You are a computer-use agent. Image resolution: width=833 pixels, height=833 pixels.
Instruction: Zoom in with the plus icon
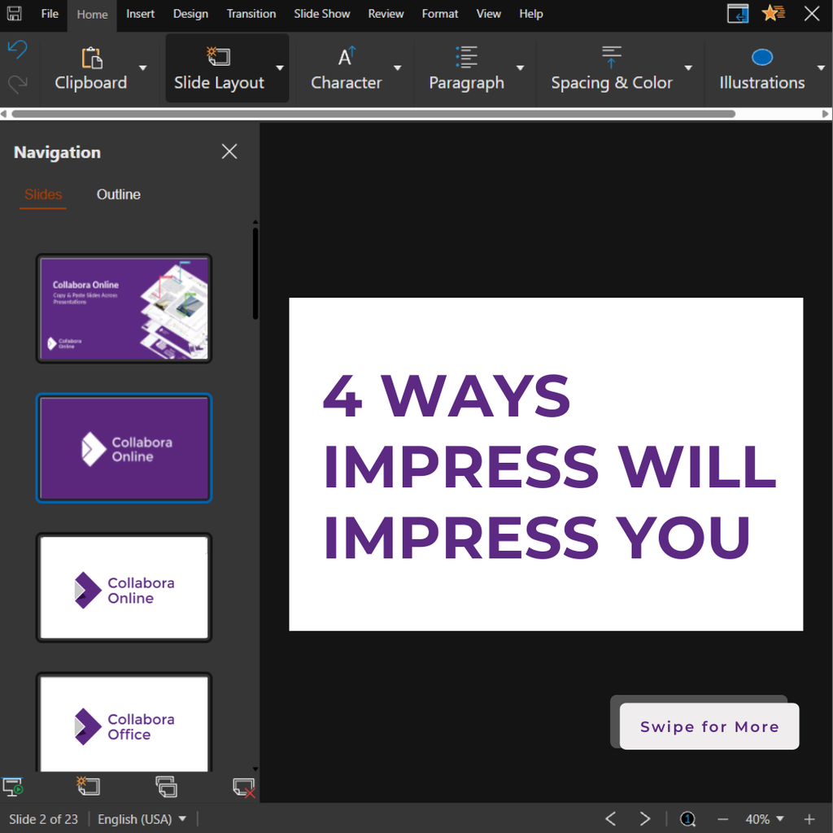[x=809, y=819]
